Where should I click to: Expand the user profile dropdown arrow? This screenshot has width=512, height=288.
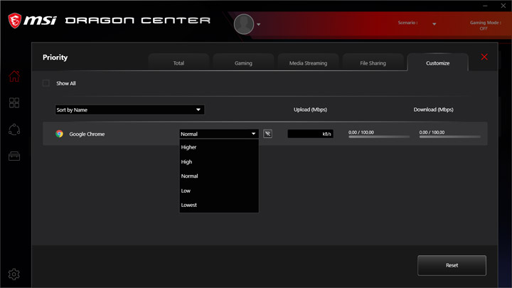click(259, 24)
